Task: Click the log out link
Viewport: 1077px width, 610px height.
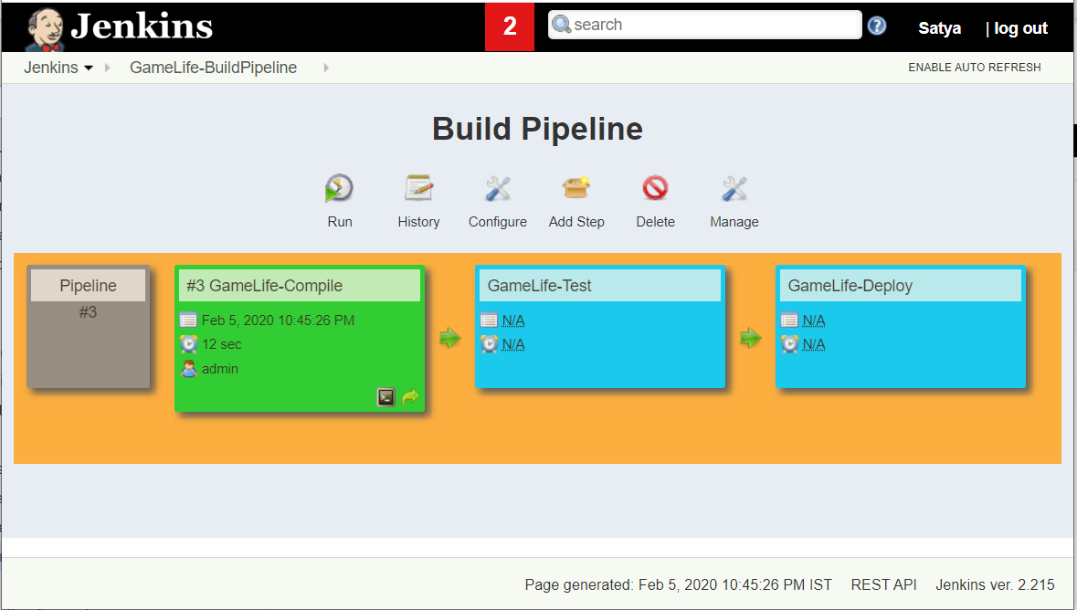Action: [x=1020, y=28]
